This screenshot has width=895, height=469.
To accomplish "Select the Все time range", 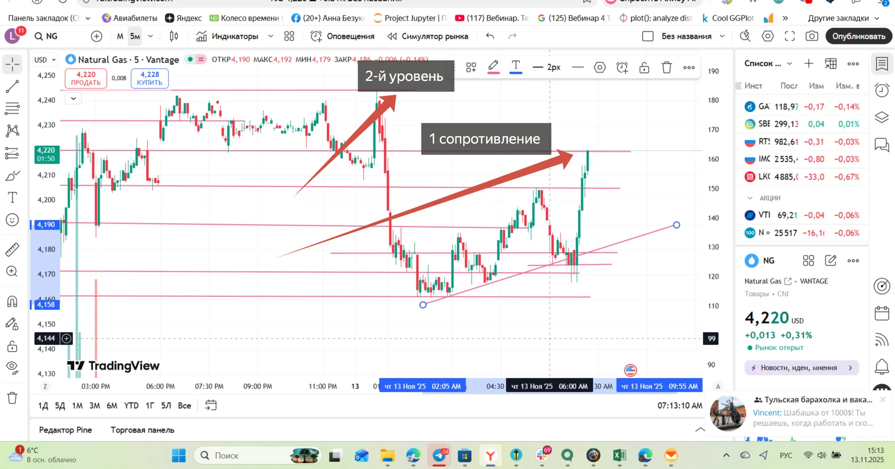I will [x=184, y=405].
